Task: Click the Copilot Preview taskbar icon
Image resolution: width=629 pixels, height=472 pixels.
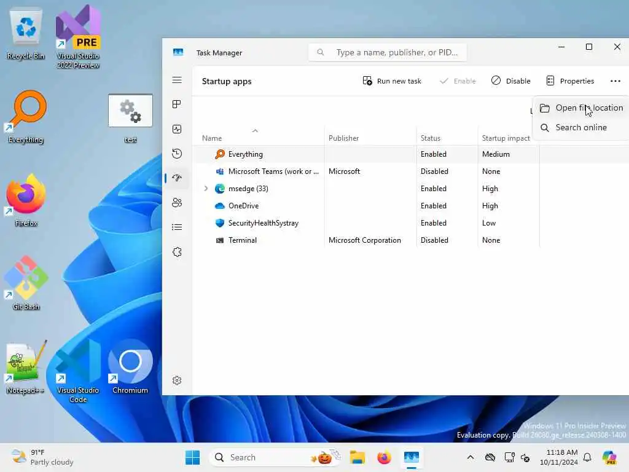Action: click(609, 457)
